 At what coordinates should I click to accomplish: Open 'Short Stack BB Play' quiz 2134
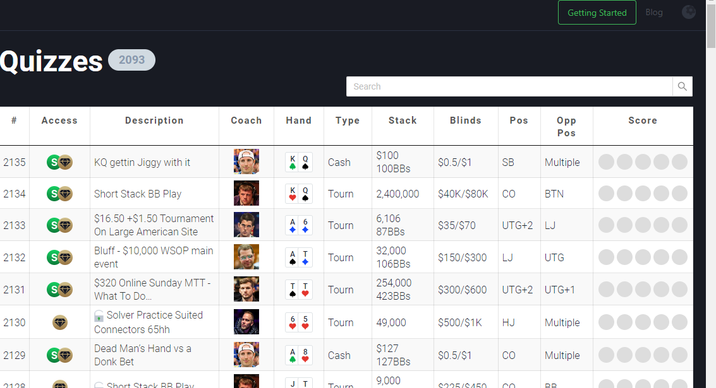137,194
